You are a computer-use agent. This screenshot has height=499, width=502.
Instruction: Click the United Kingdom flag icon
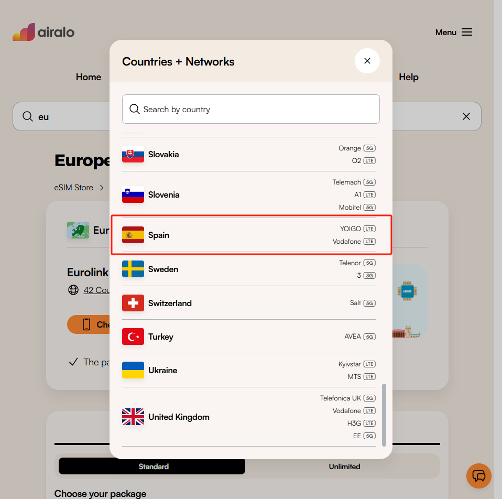tap(133, 417)
